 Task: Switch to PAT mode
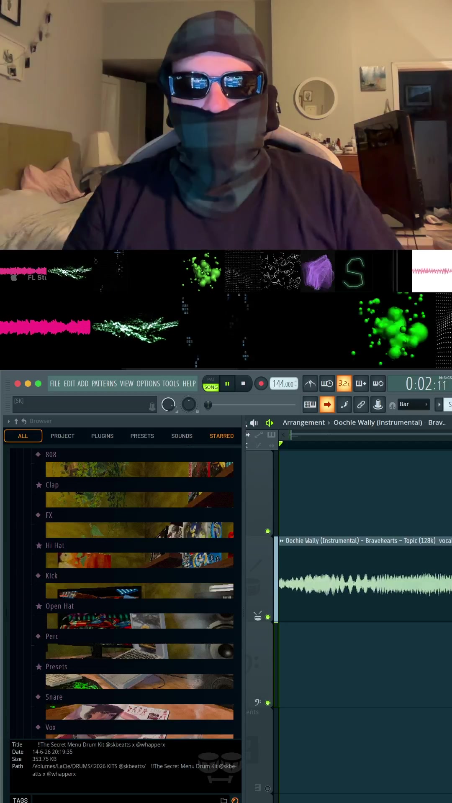coord(211,379)
